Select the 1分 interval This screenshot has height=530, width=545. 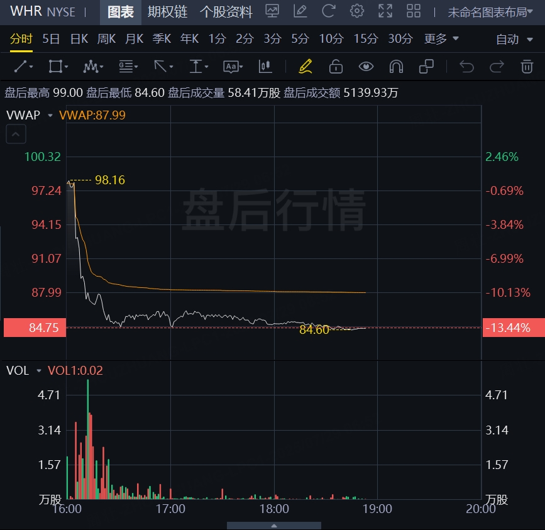(x=217, y=38)
